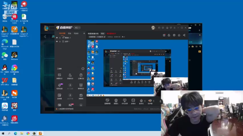This screenshot has width=243, height=136.
Task: Open File Explorer from the taskbar
Action: tap(22, 134)
